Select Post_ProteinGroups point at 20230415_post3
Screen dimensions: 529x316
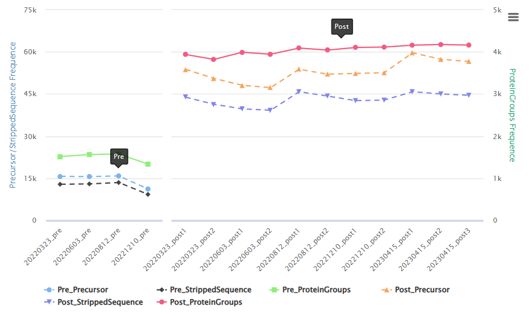(x=468, y=45)
